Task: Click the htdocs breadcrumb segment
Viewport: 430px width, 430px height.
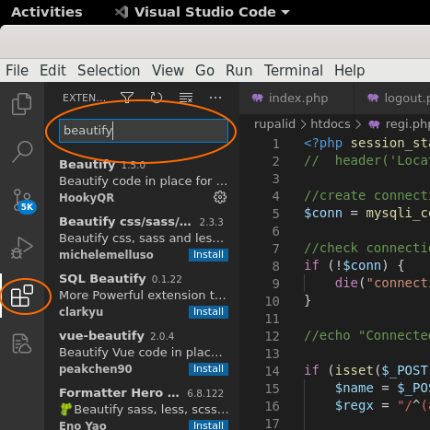Action: click(x=331, y=124)
